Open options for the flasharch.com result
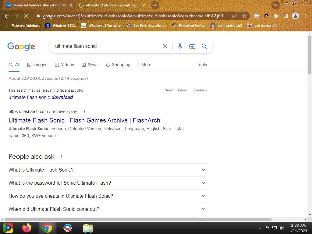312x234 pixels. (x=85, y=112)
